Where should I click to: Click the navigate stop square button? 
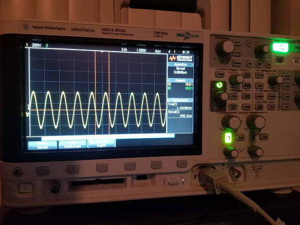point(258,64)
